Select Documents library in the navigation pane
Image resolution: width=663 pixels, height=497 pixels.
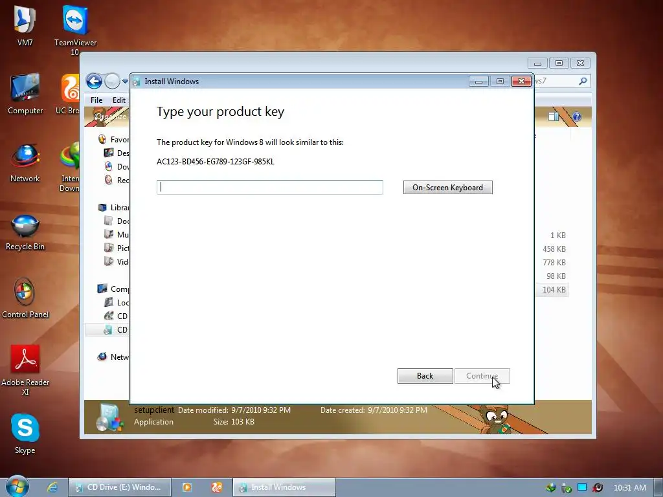pyautogui.click(x=117, y=221)
